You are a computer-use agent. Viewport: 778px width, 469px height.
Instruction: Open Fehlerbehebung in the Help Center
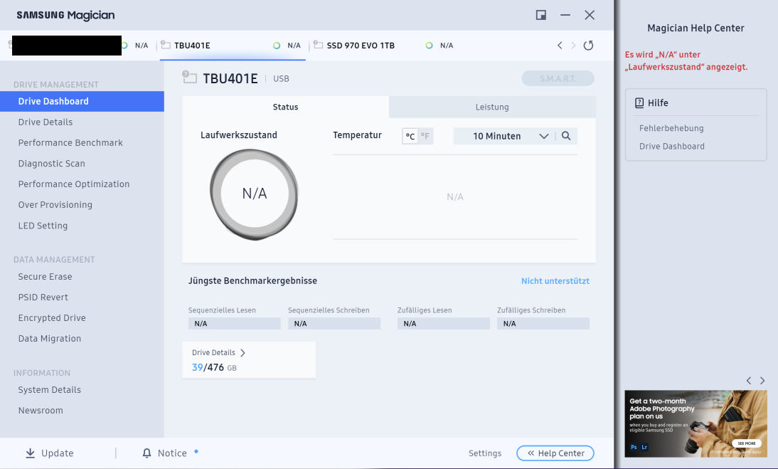(x=671, y=128)
